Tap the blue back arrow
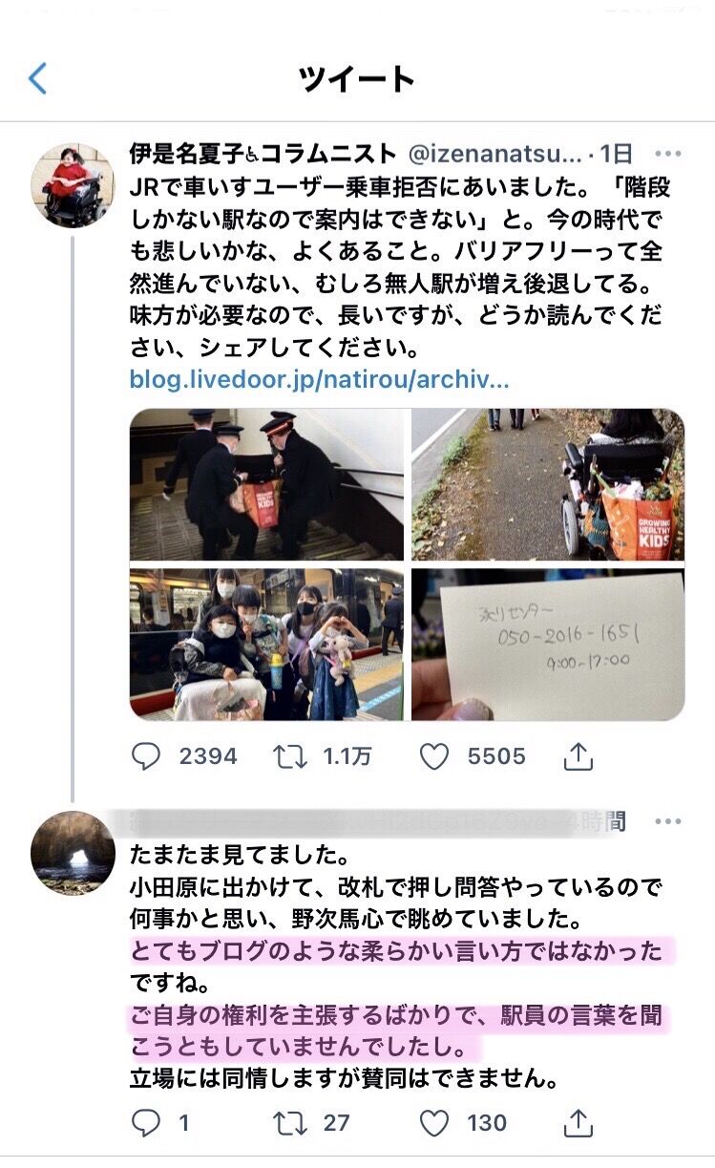Viewport: 715px width, 1168px height. coord(38,78)
